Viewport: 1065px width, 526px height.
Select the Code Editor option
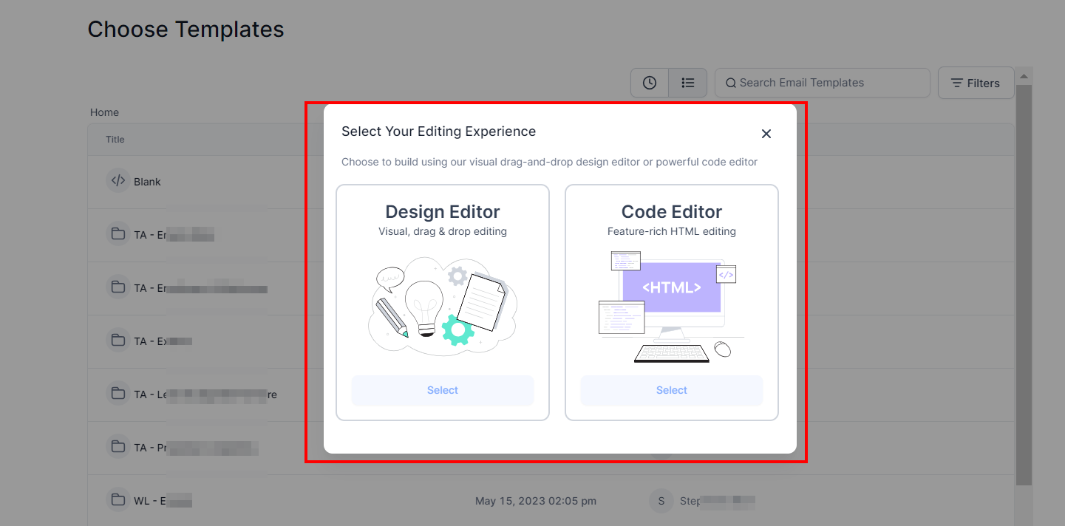click(671, 390)
